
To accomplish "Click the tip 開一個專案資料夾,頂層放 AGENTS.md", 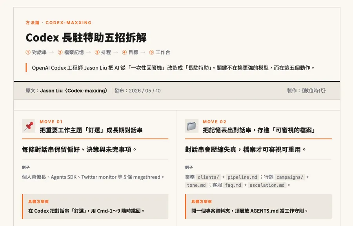I will pyautogui.click(x=249, y=211).
